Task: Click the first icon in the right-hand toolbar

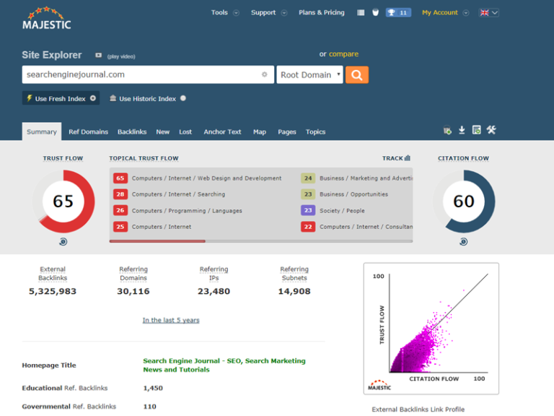Action: (447, 130)
